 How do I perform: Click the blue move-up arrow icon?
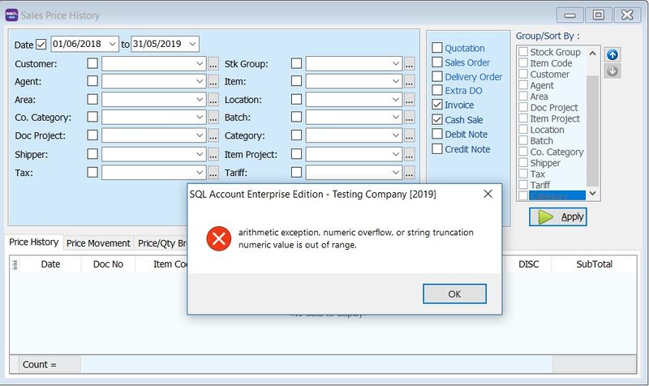tap(613, 54)
